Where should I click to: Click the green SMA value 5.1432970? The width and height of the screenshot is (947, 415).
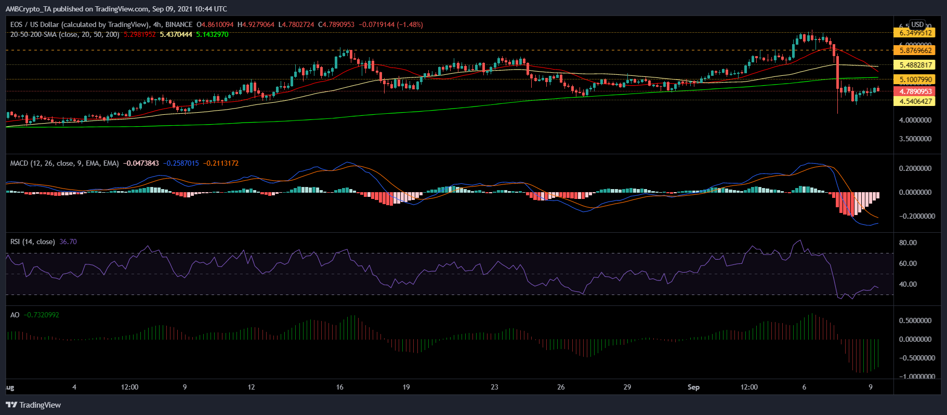tap(212, 34)
